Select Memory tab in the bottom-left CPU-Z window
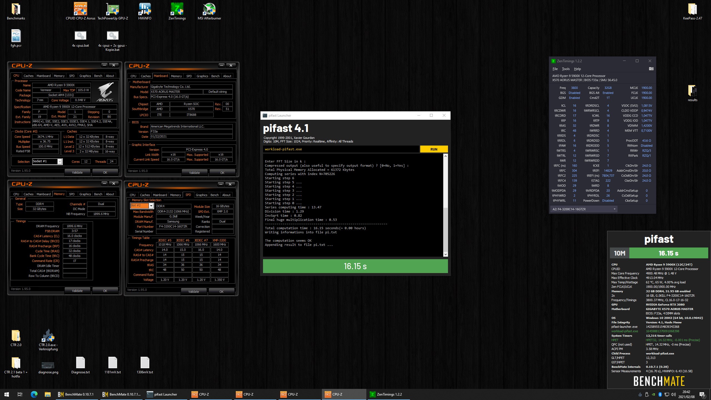Screen dimensions: 711x400 coord(59,194)
